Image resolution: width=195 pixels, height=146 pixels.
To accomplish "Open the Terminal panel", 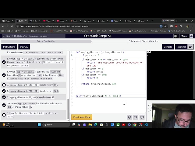I will click(x=181, y=47).
